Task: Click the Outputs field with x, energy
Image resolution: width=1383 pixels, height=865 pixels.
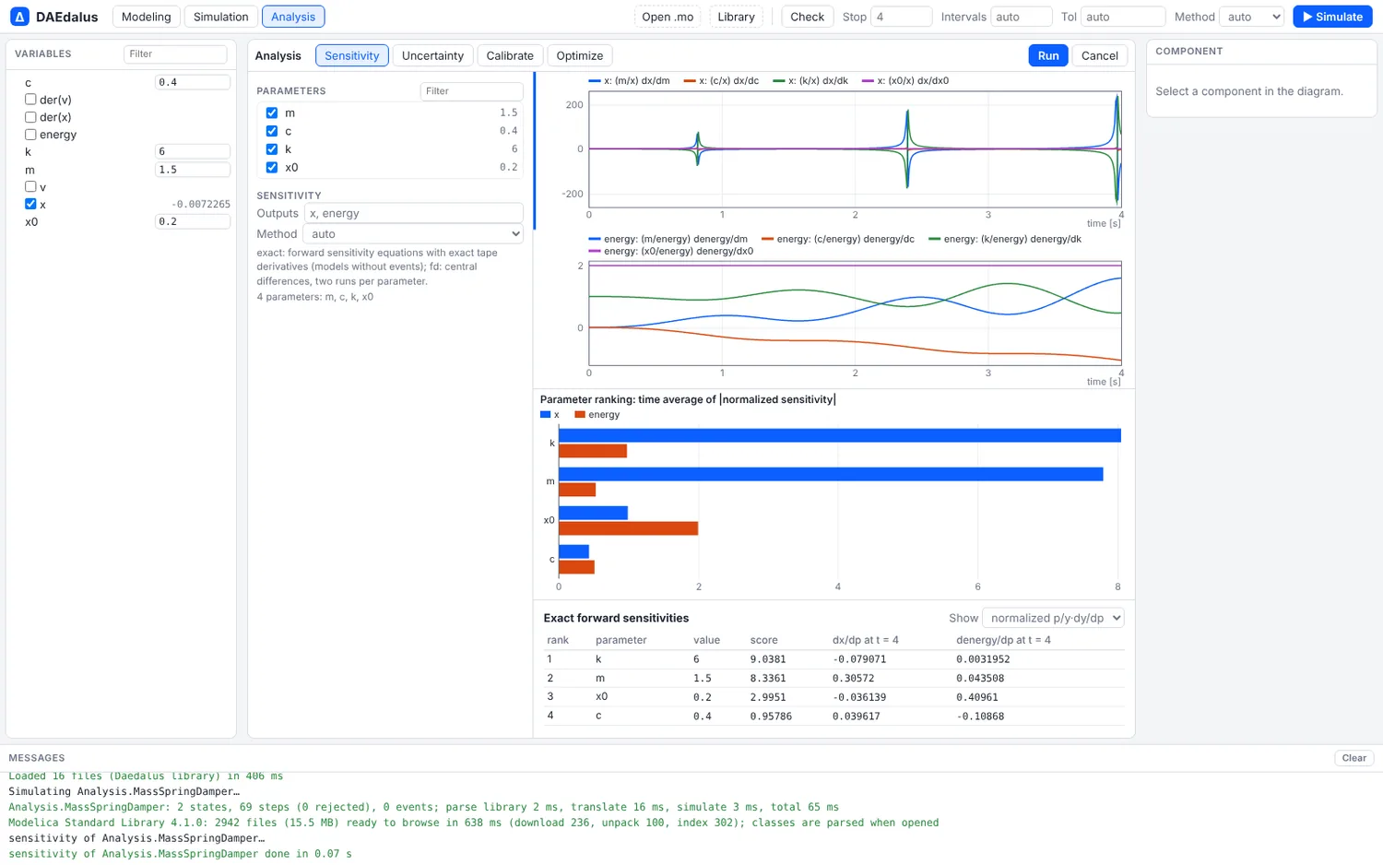Action: coord(414,213)
